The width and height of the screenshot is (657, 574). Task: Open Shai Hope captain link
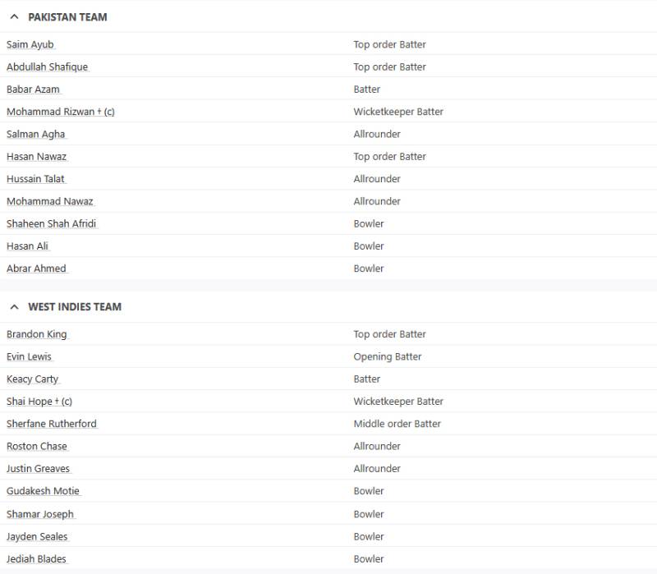point(39,402)
